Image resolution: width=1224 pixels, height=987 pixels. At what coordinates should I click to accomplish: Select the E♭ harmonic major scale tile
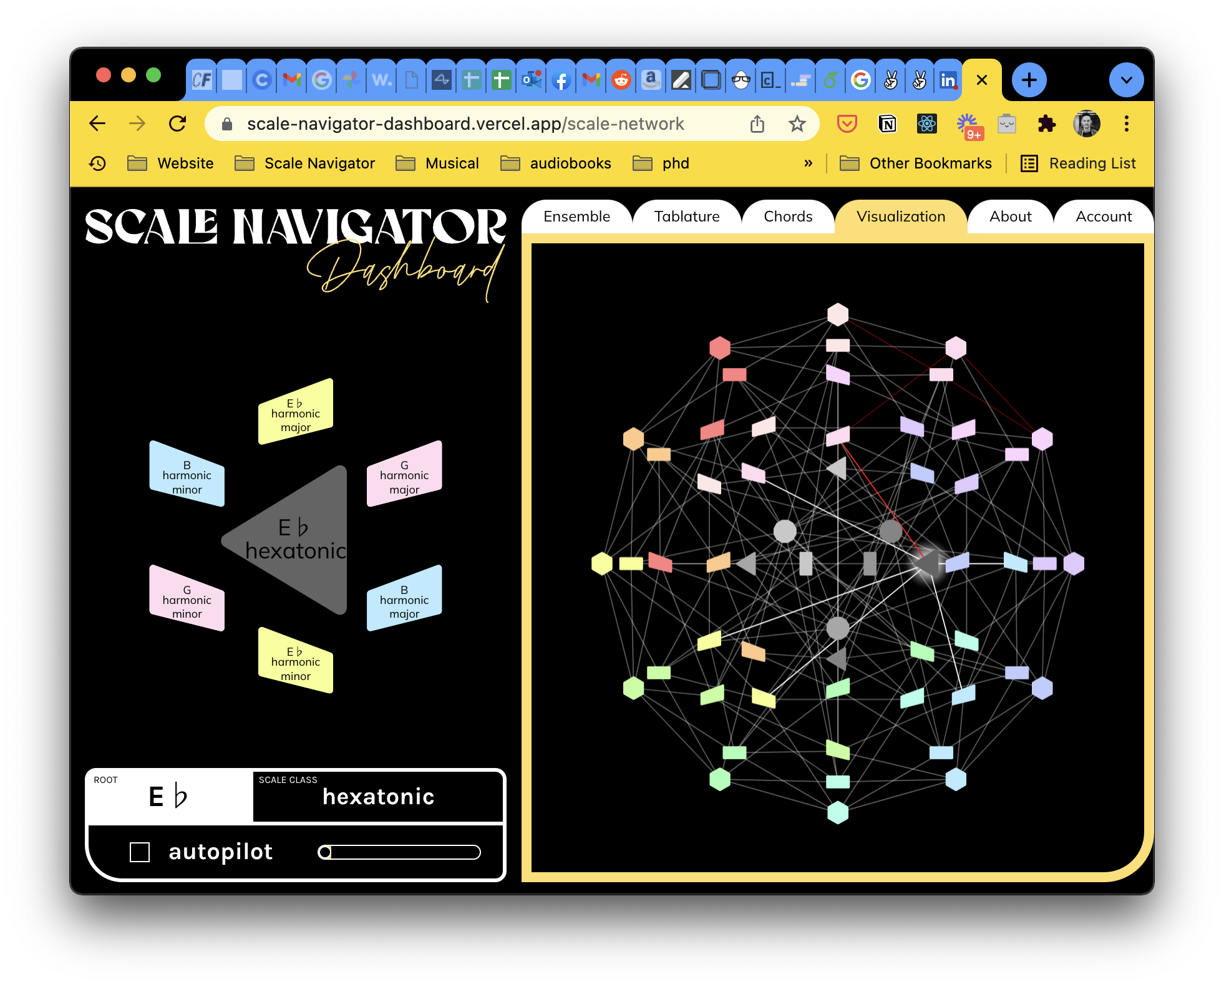[296, 412]
